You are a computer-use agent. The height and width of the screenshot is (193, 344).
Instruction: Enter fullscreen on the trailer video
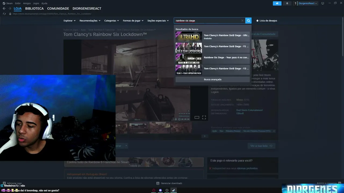tap(204, 117)
